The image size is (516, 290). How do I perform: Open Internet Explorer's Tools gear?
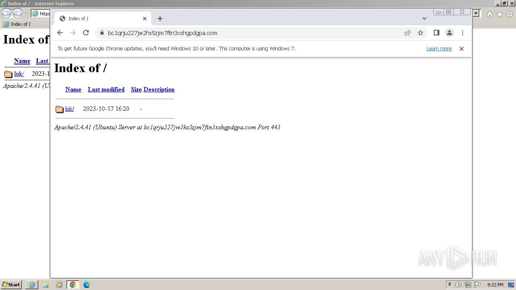coord(509,14)
